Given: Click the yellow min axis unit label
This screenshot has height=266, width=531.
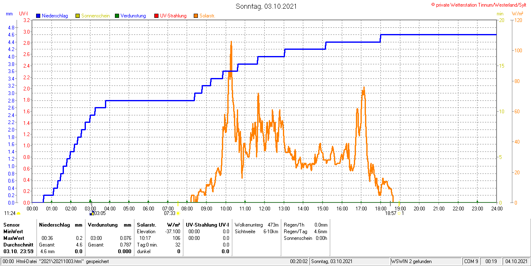Looking at the screenshot, I should click(x=500, y=14).
